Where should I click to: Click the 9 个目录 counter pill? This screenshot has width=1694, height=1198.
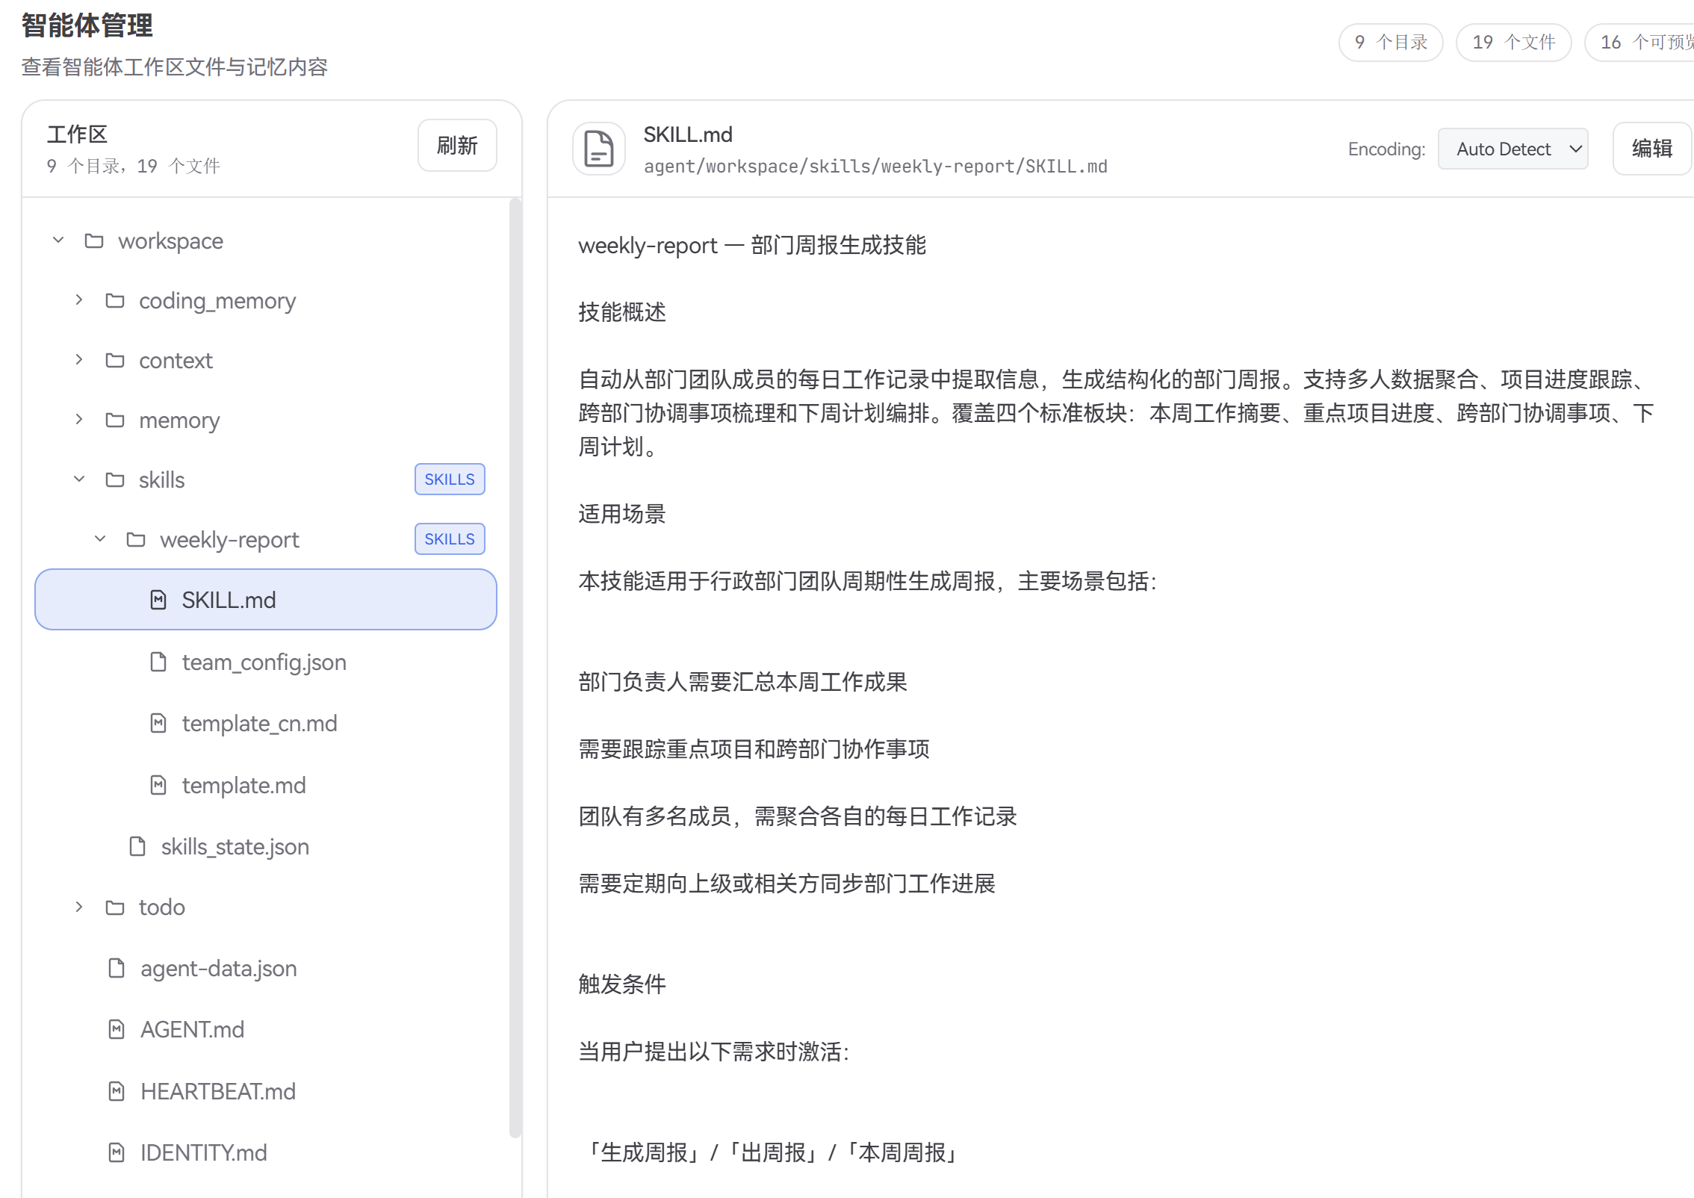pos(1391,43)
